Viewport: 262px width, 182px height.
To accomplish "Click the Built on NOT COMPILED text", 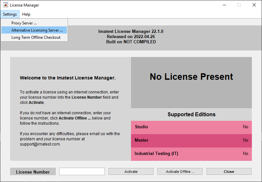I will (131, 42).
